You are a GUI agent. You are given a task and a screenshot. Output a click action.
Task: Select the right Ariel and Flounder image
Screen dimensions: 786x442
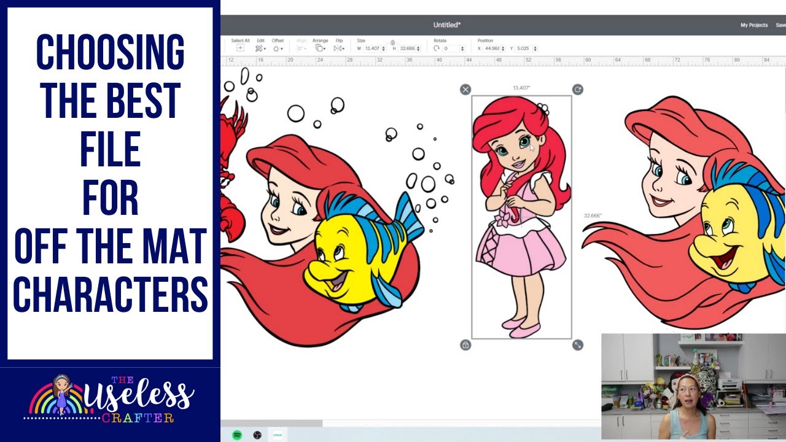pos(685,212)
